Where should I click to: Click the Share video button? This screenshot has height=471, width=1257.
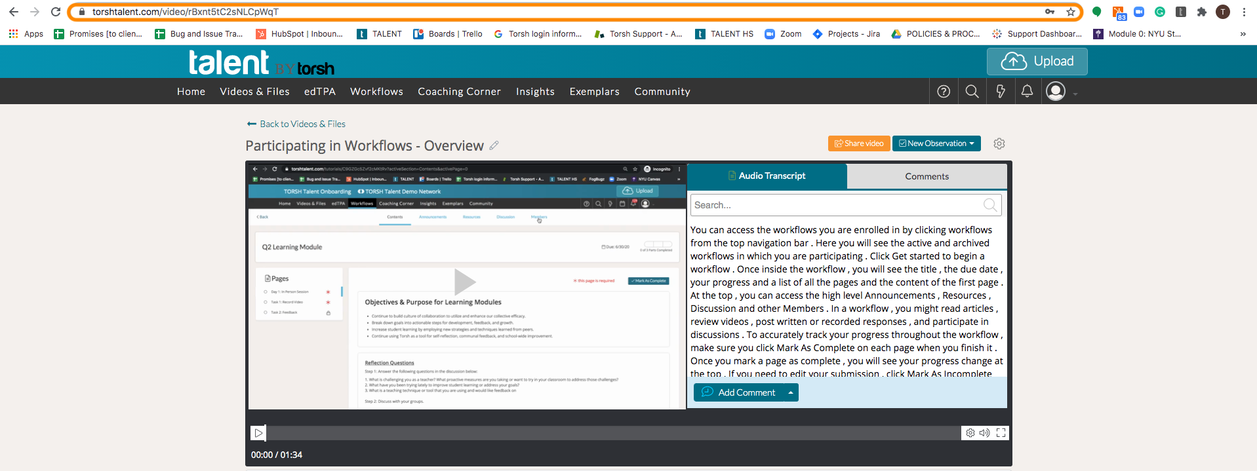[x=858, y=143]
